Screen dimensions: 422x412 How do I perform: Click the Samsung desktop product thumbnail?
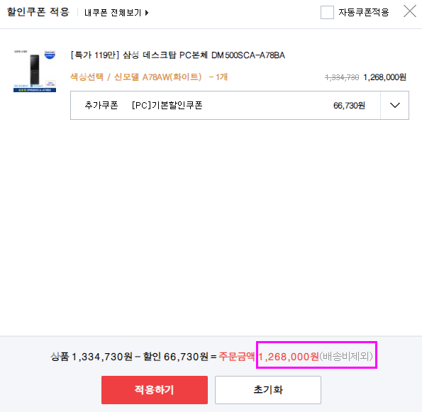click(x=35, y=71)
